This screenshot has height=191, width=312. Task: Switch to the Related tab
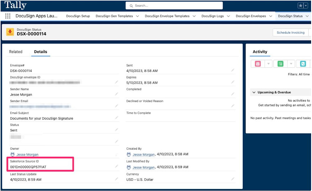[16, 52]
